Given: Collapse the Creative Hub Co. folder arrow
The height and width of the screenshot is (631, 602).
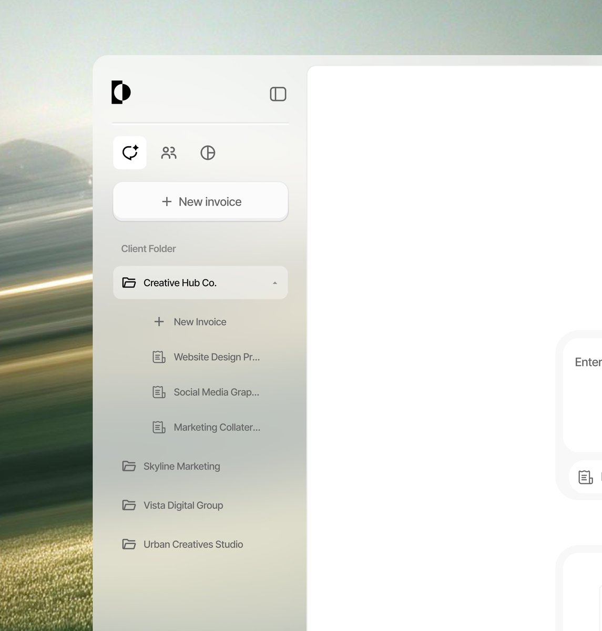Looking at the screenshot, I should tap(275, 283).
